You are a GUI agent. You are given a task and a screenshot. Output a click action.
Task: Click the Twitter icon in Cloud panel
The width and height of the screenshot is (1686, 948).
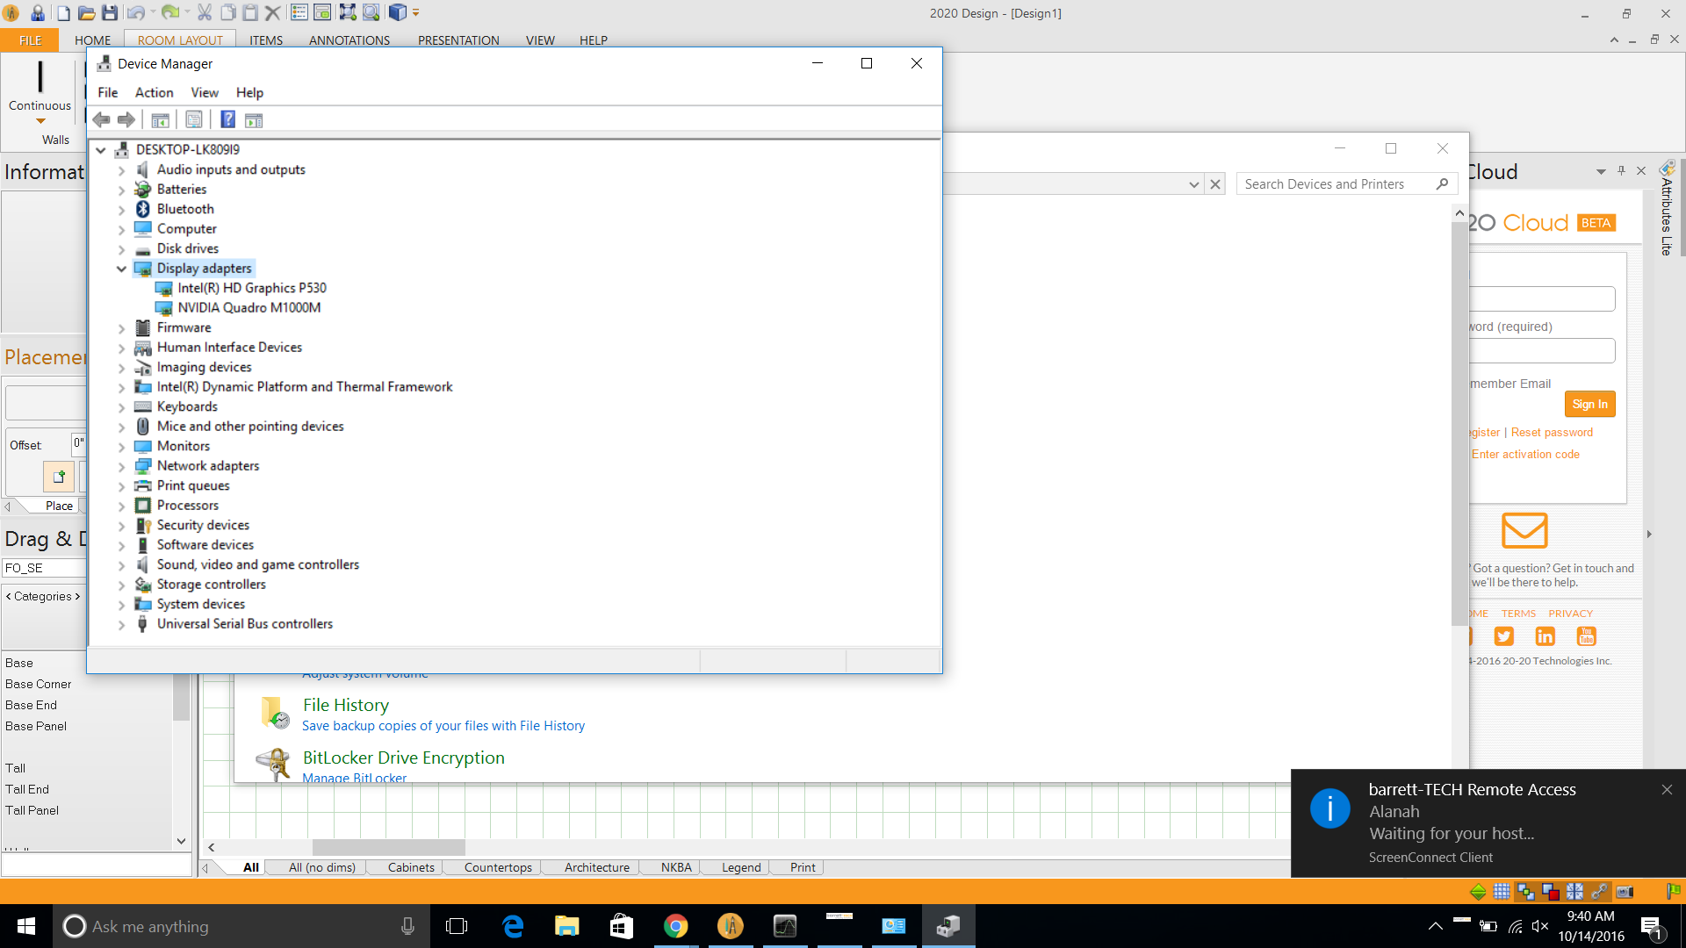pos(1503,636)
